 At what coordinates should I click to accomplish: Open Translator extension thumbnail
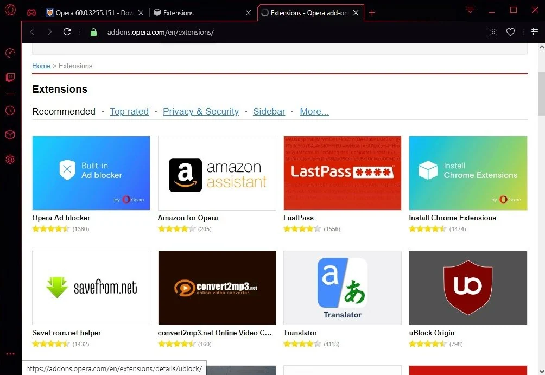(x=343, y=288)
